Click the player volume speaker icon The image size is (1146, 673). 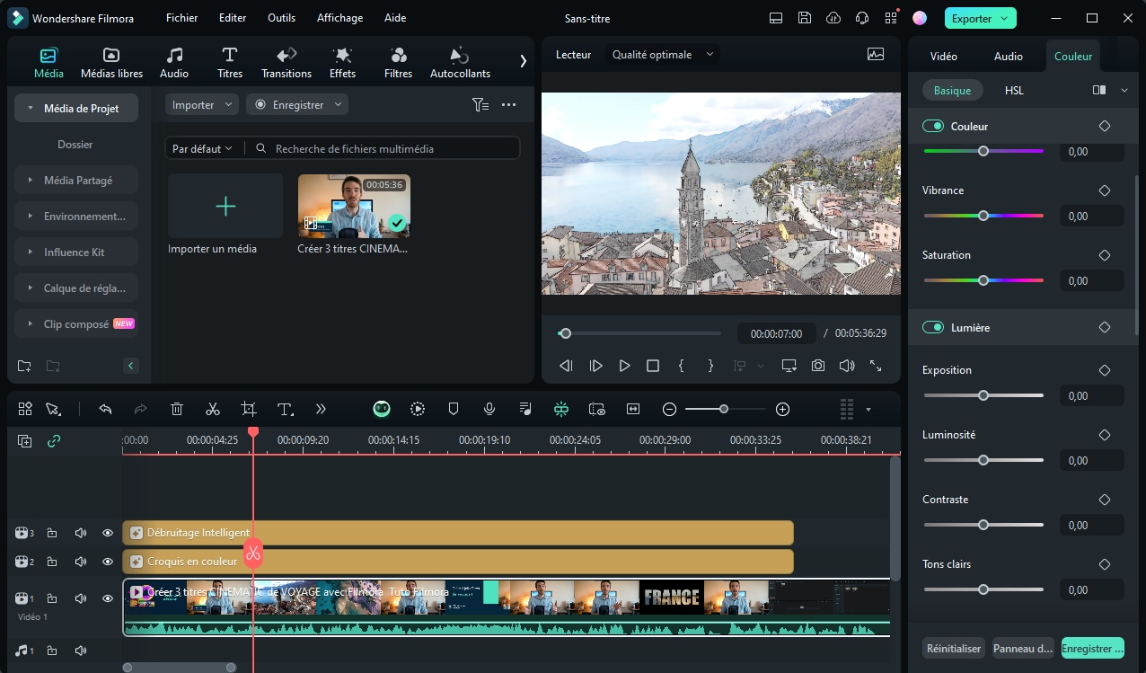tap(846, 366)
